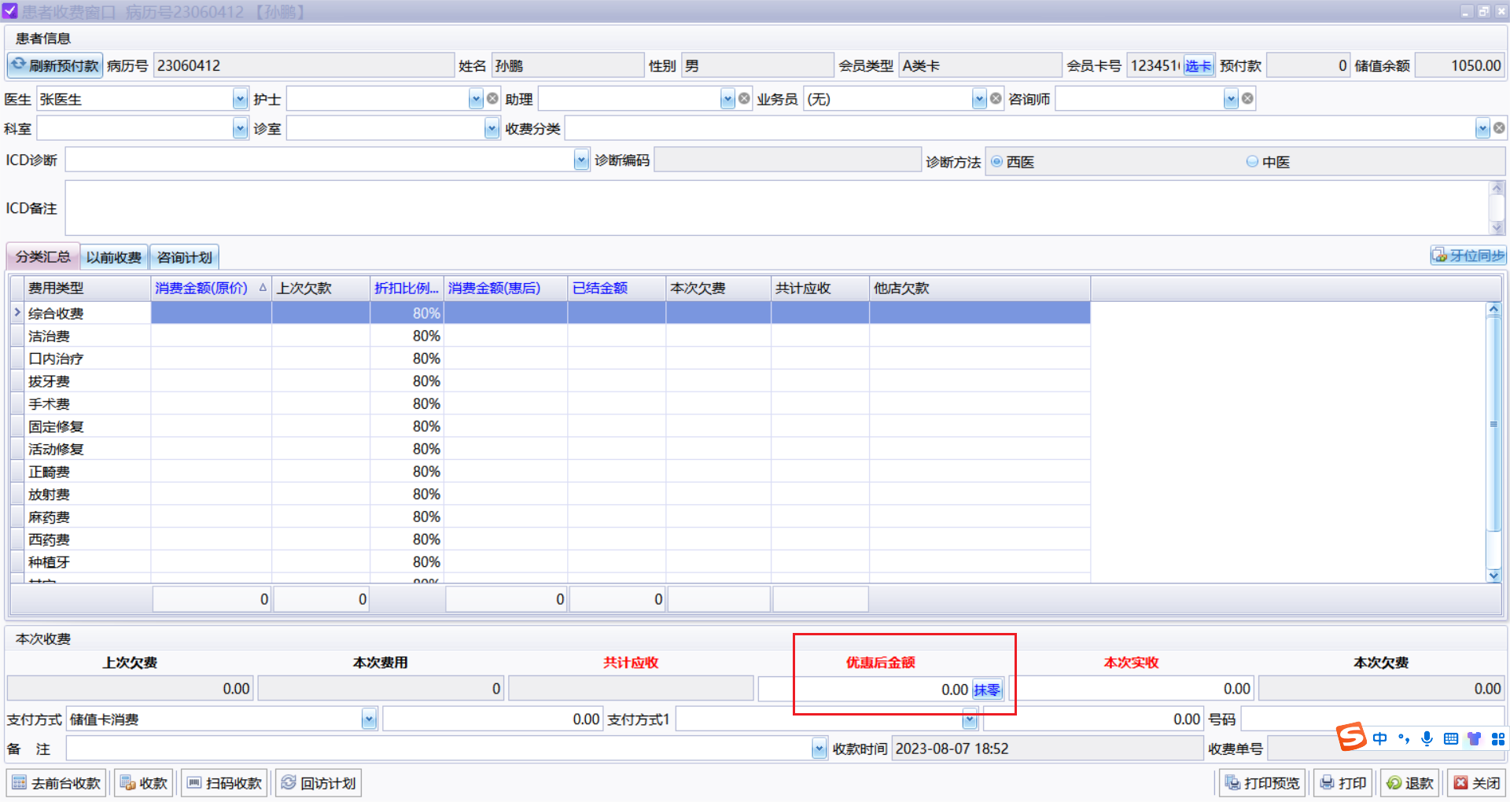Select the 拔牙费 row
The image size is (1510, 802).
click(x=551, y=381)
